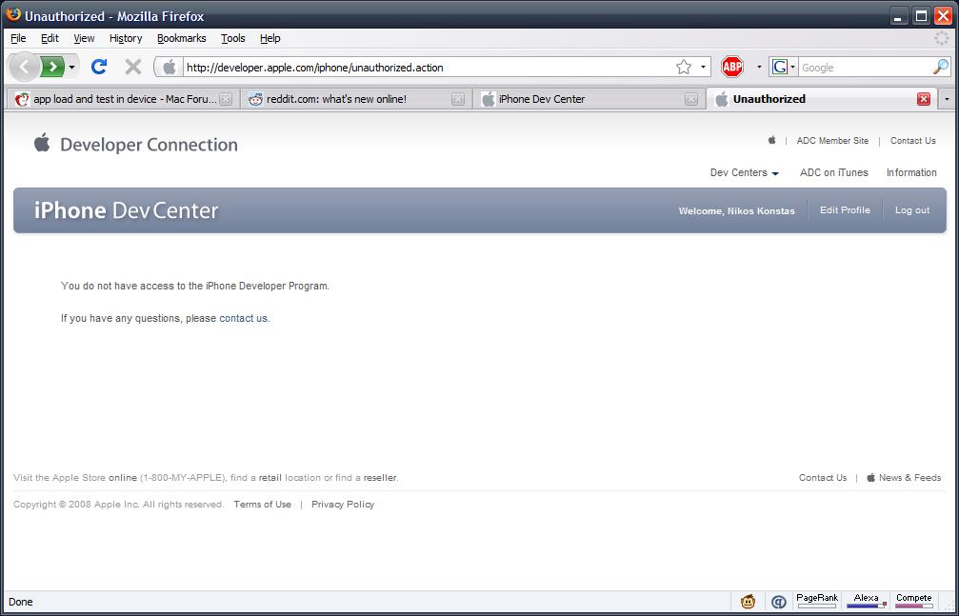This screenshot has width=959, height=616.
Task: Open the Privacy Policy link
Action: tap(343, 504)
